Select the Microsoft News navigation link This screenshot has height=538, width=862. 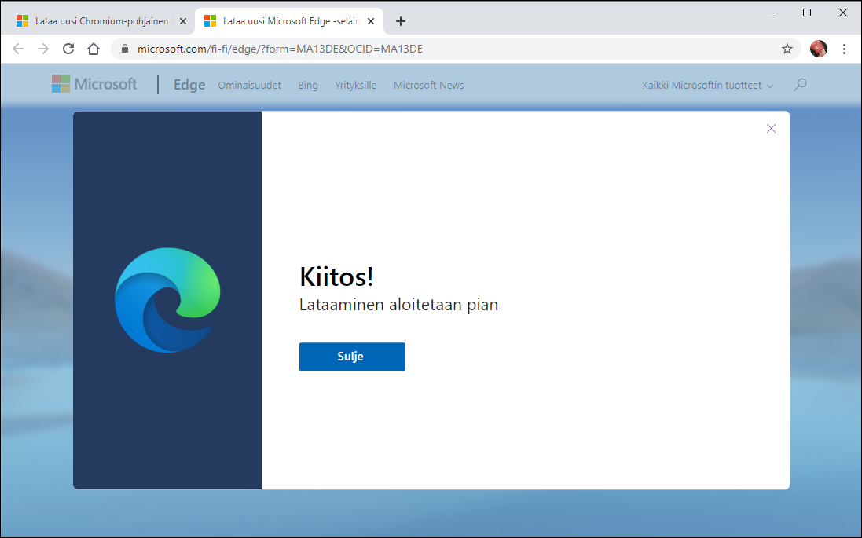coord(428,85)
